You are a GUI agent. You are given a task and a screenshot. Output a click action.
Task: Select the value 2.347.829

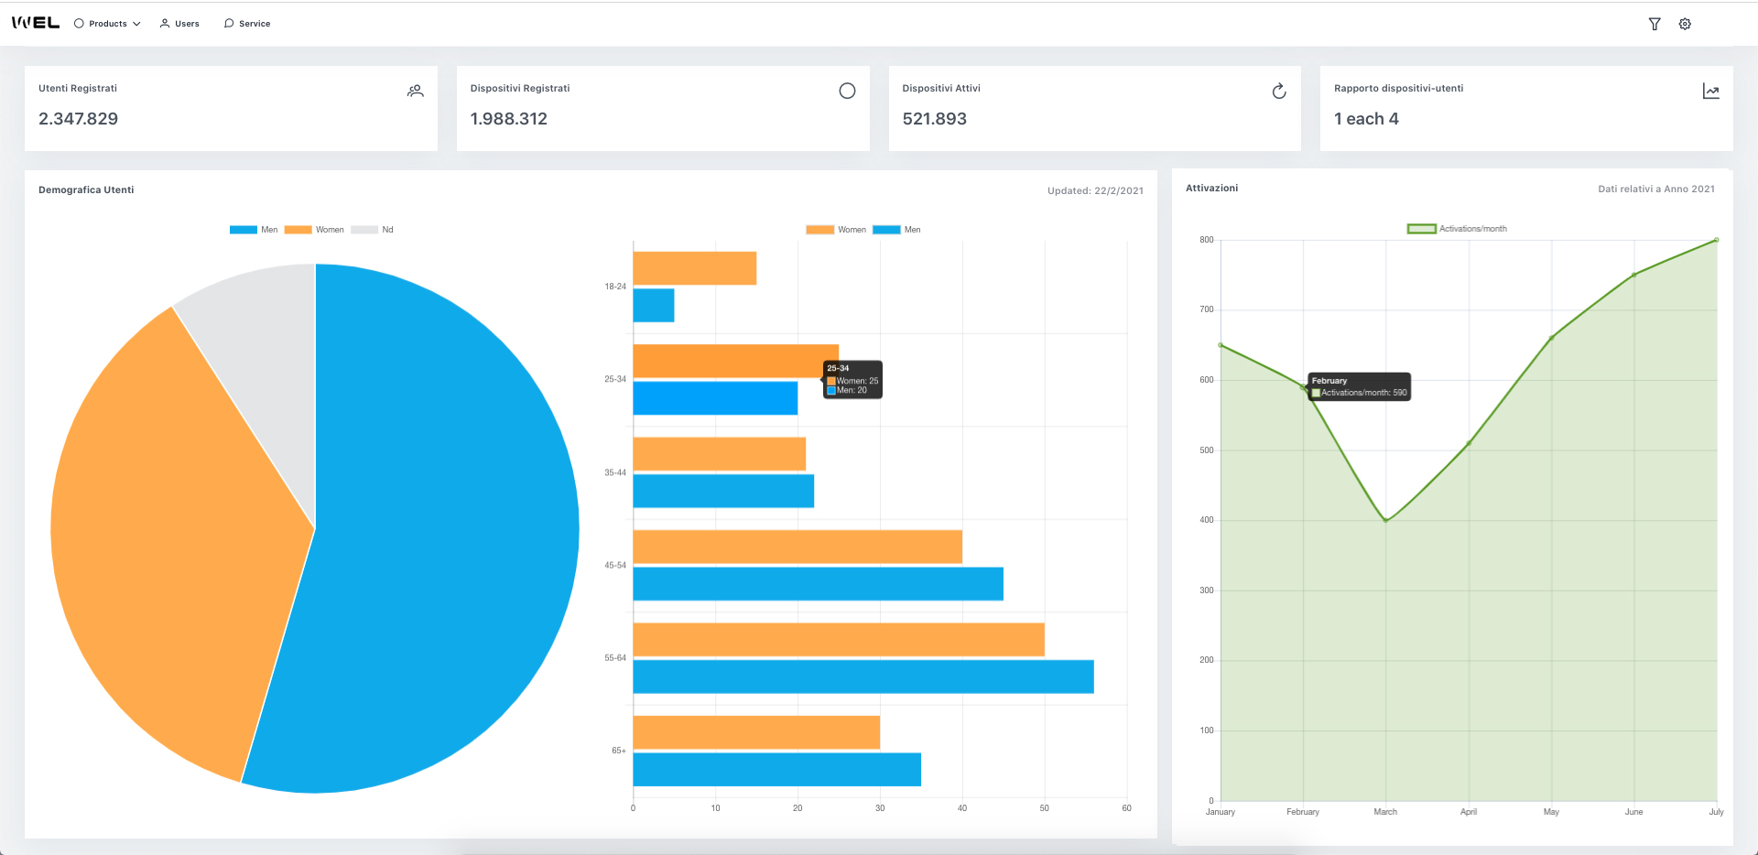78,119
